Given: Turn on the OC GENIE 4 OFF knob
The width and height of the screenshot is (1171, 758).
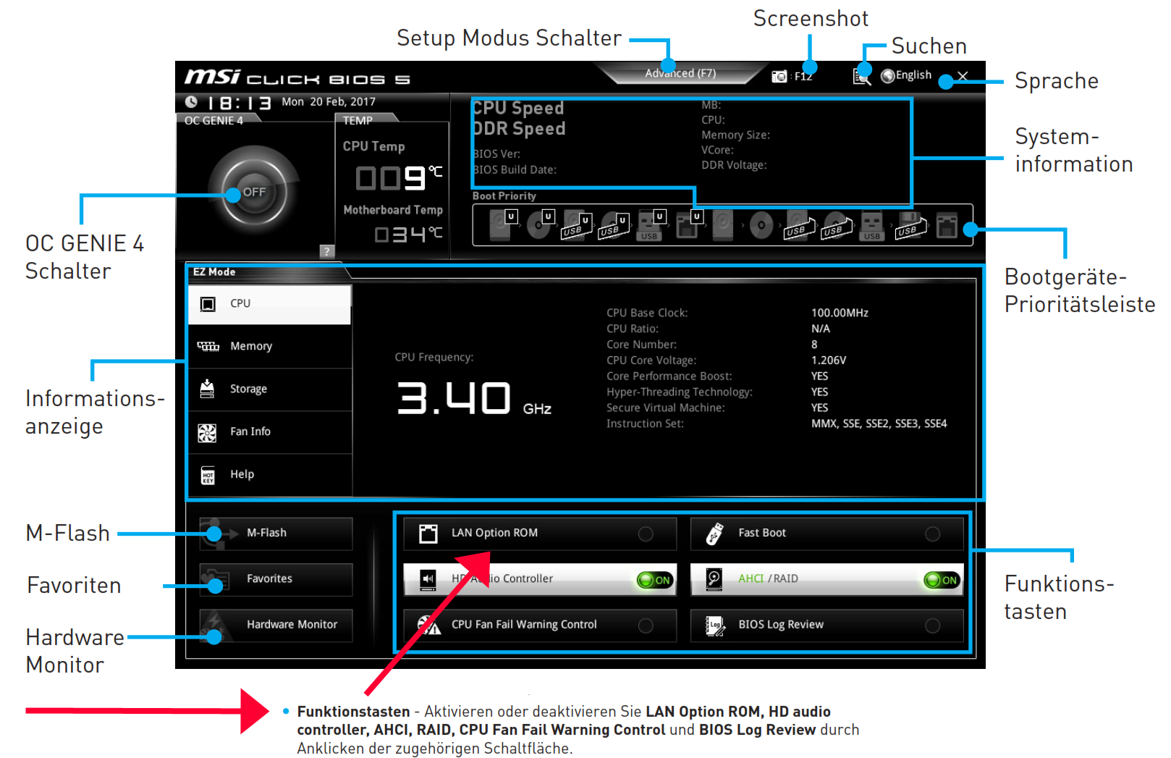Looking at the screenshot, I should click(254, 192).
